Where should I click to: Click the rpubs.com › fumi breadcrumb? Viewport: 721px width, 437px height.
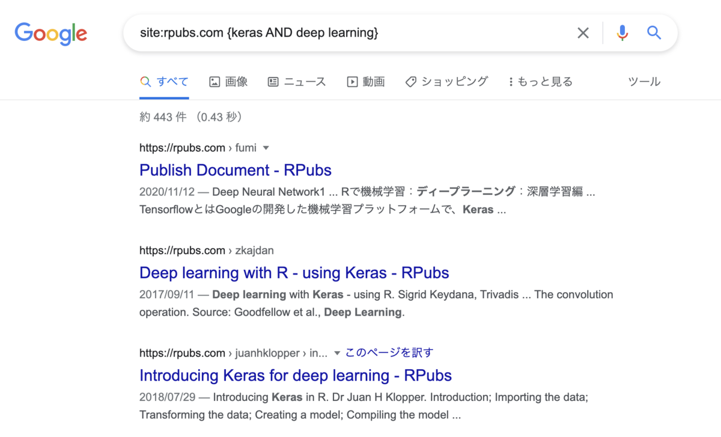click(x=198, y=148)
